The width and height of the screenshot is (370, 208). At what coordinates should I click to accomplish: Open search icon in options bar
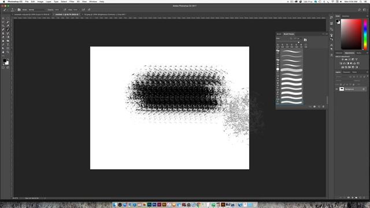[360, 10]
